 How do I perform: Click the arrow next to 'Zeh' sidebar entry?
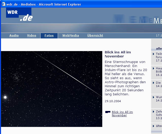click(x=153, y=111)
